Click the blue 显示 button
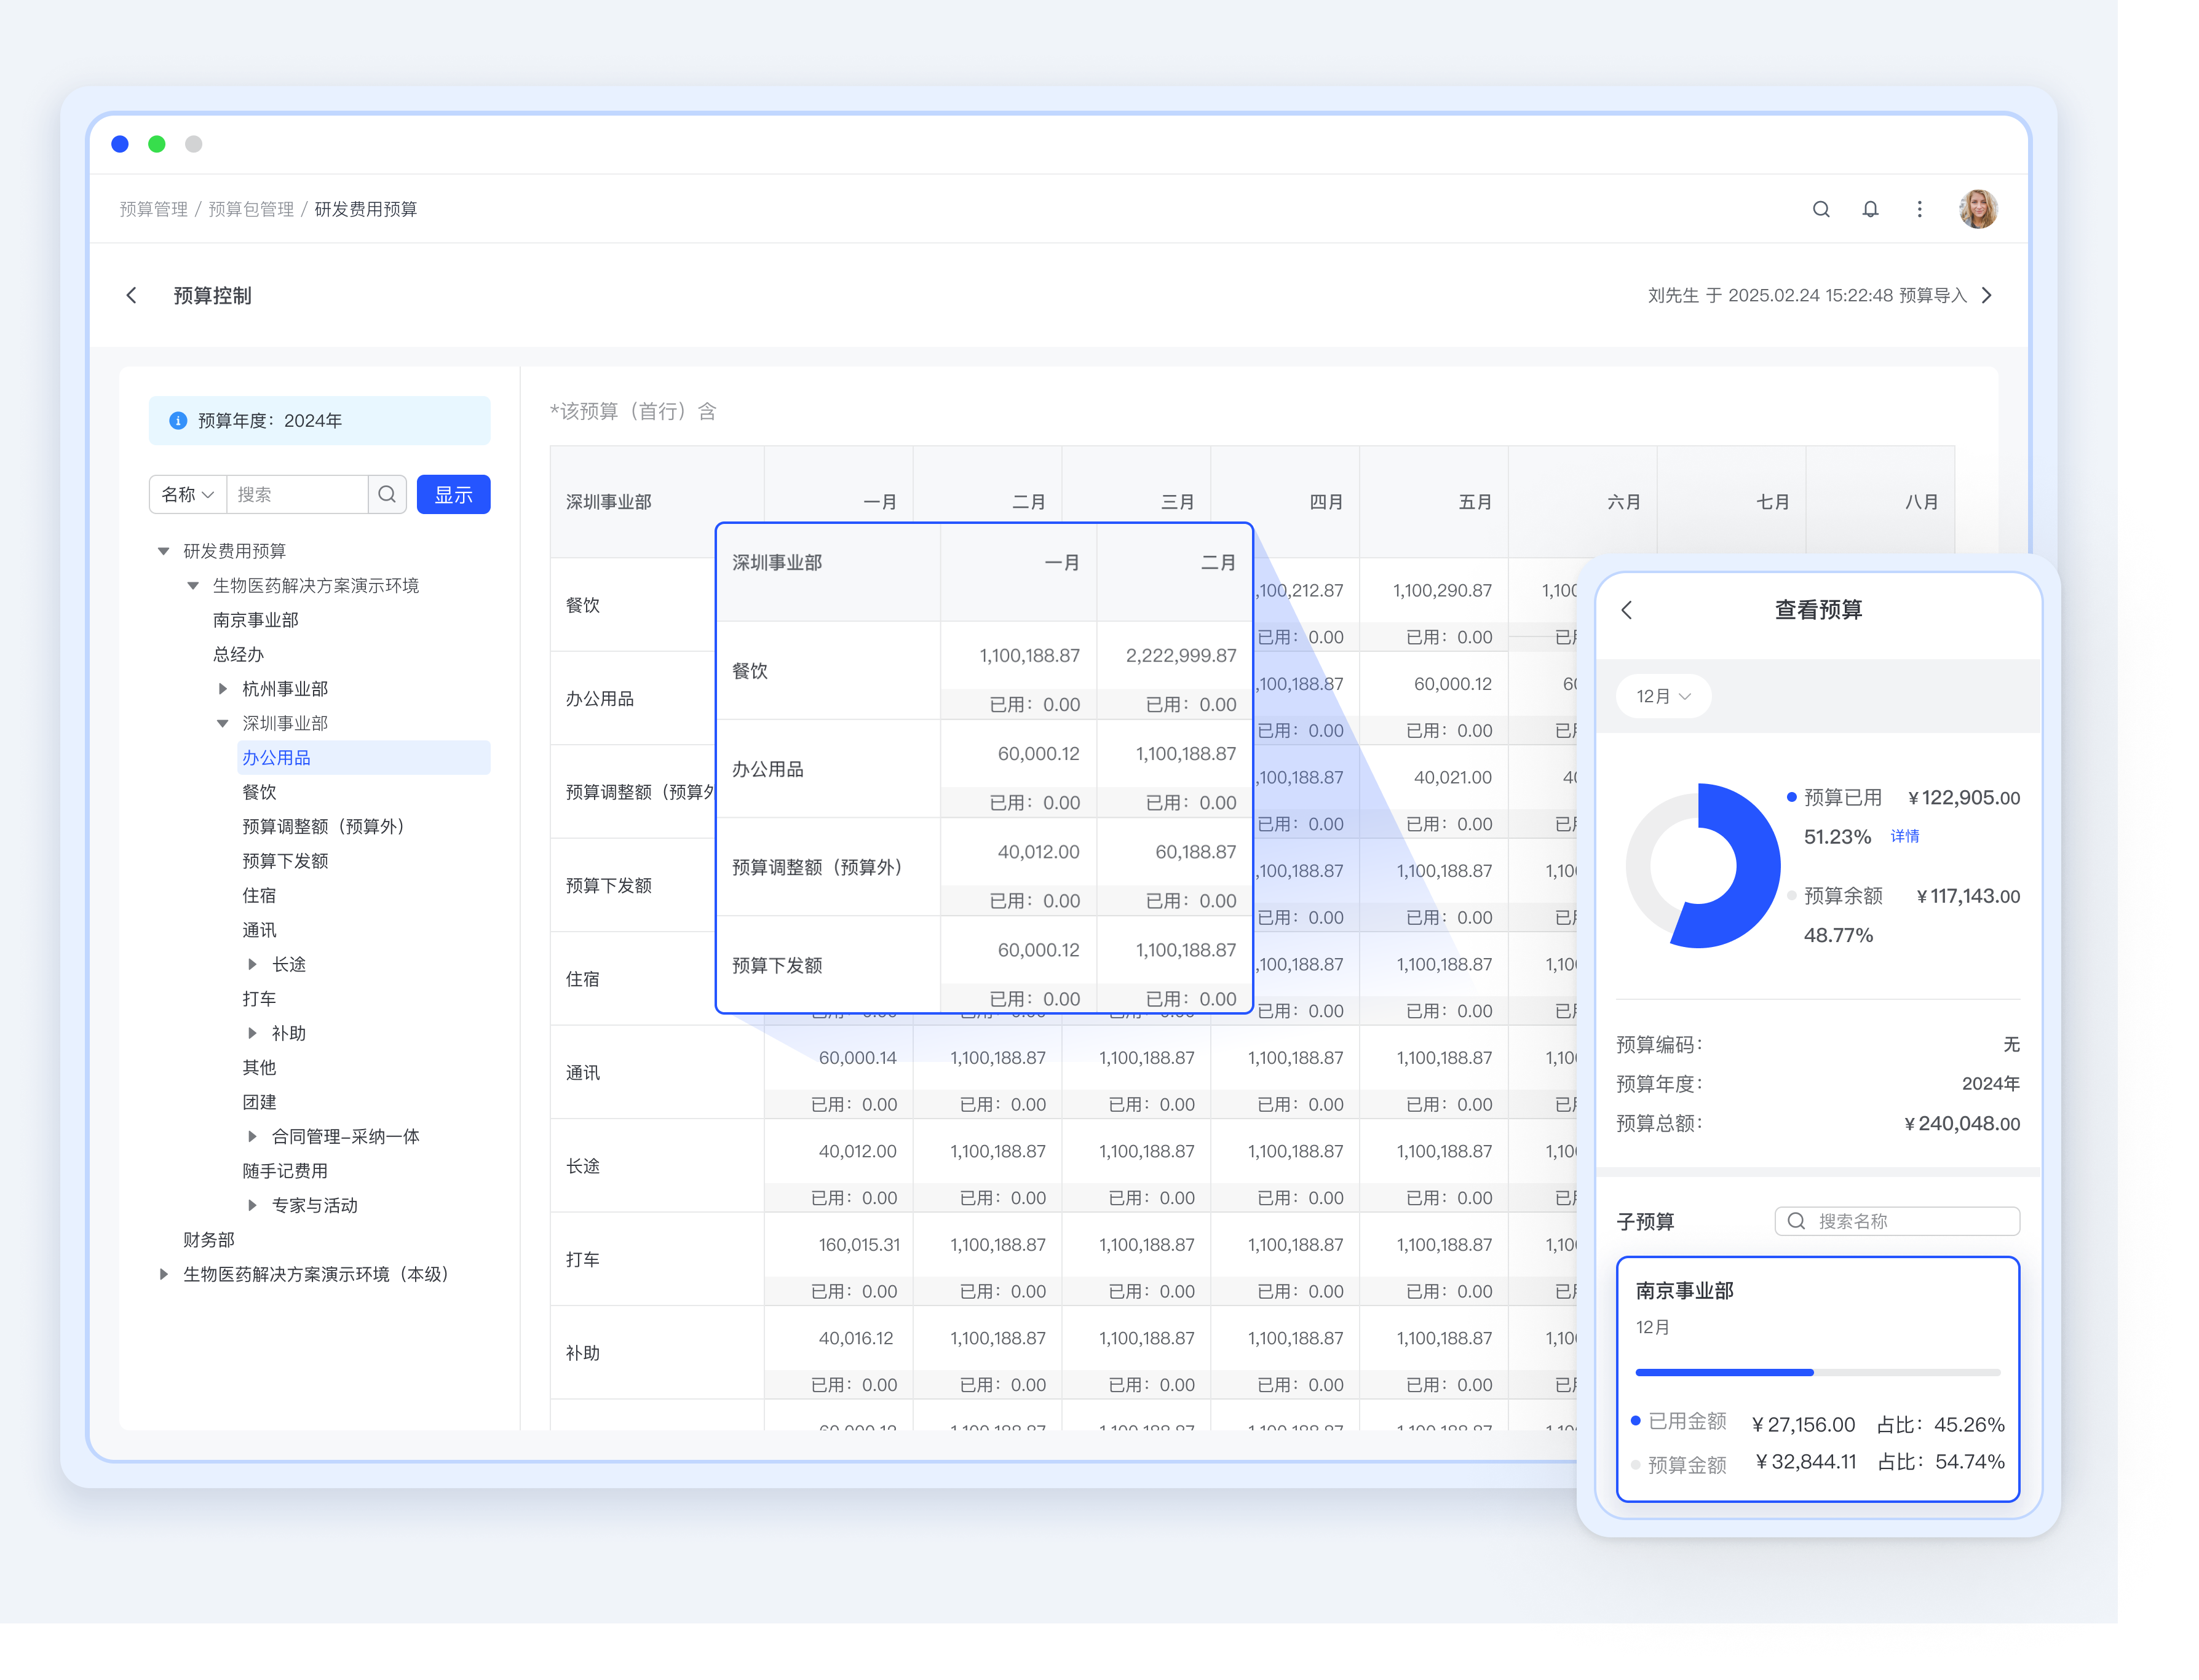The width and height of the screenshot is (2199, 1680). 453,494
